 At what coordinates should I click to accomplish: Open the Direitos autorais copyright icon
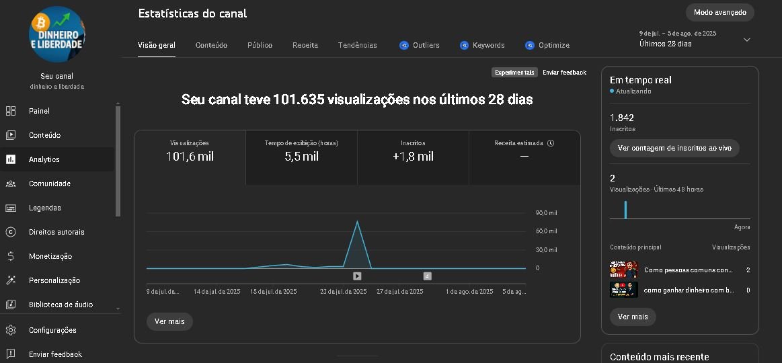click(11, 232)
